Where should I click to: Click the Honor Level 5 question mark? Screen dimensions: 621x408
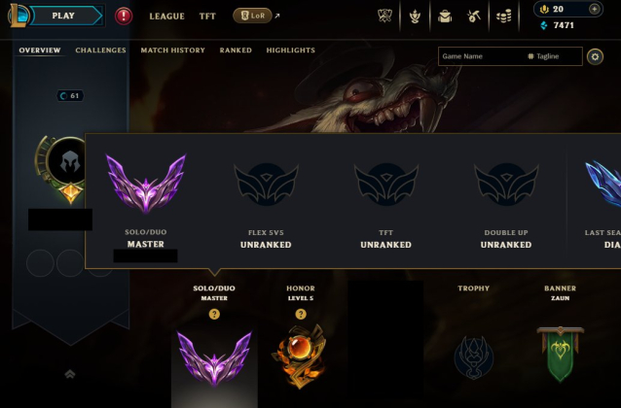pyautogui.click(x=301, y=314)
